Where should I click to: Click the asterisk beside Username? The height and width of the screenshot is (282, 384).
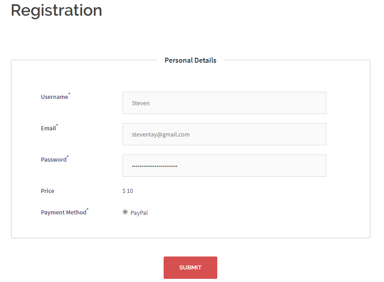coord(69,94)
